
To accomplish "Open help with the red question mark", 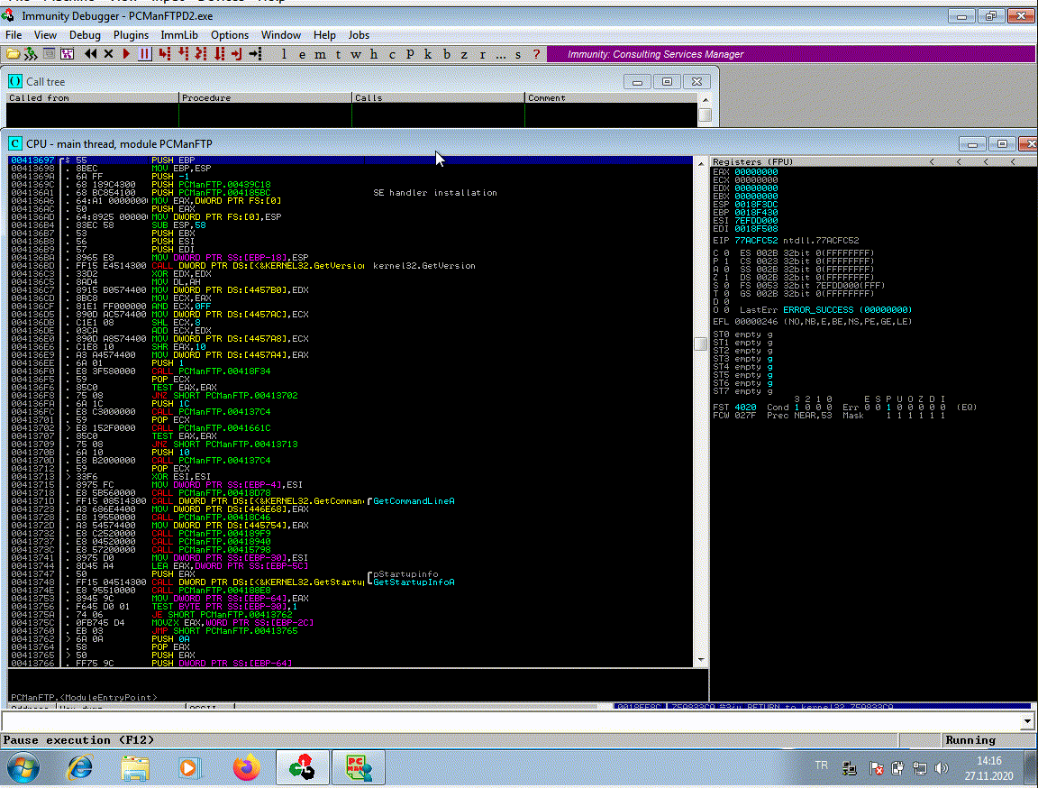I will tap(536, 54).
